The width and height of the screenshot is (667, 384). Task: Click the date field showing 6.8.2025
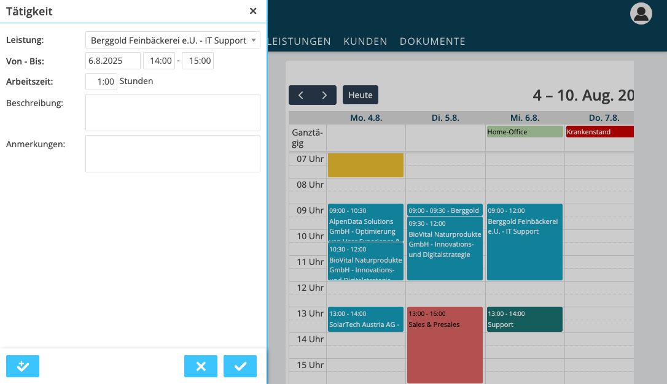[x=113, y=61]
